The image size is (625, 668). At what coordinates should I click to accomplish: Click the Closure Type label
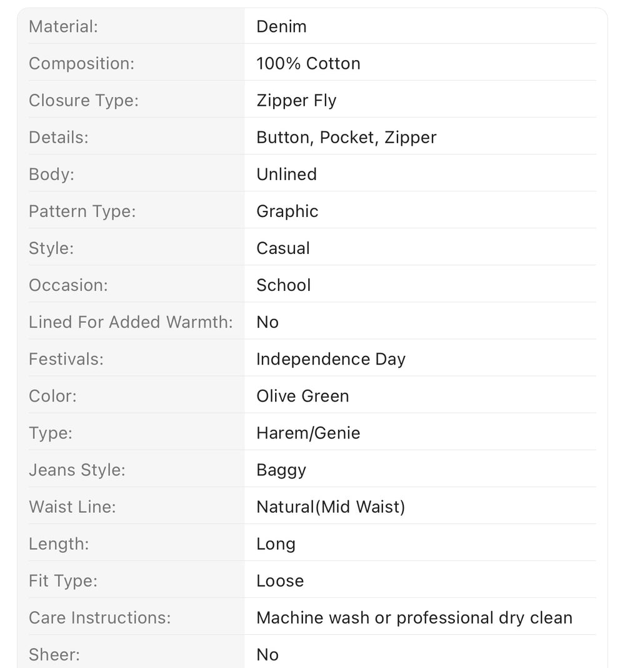tap(84, 101)
